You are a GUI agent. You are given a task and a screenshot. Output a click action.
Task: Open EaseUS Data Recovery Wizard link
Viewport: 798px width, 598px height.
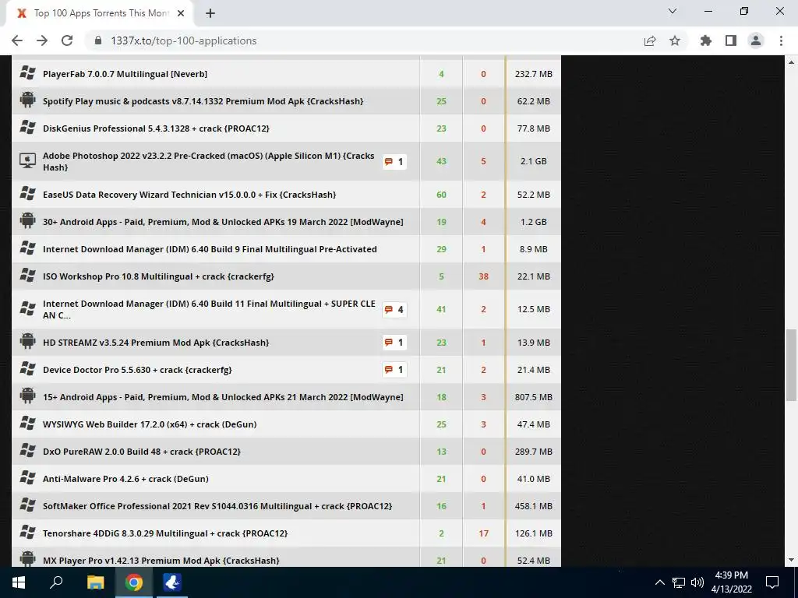coord(189,195)
